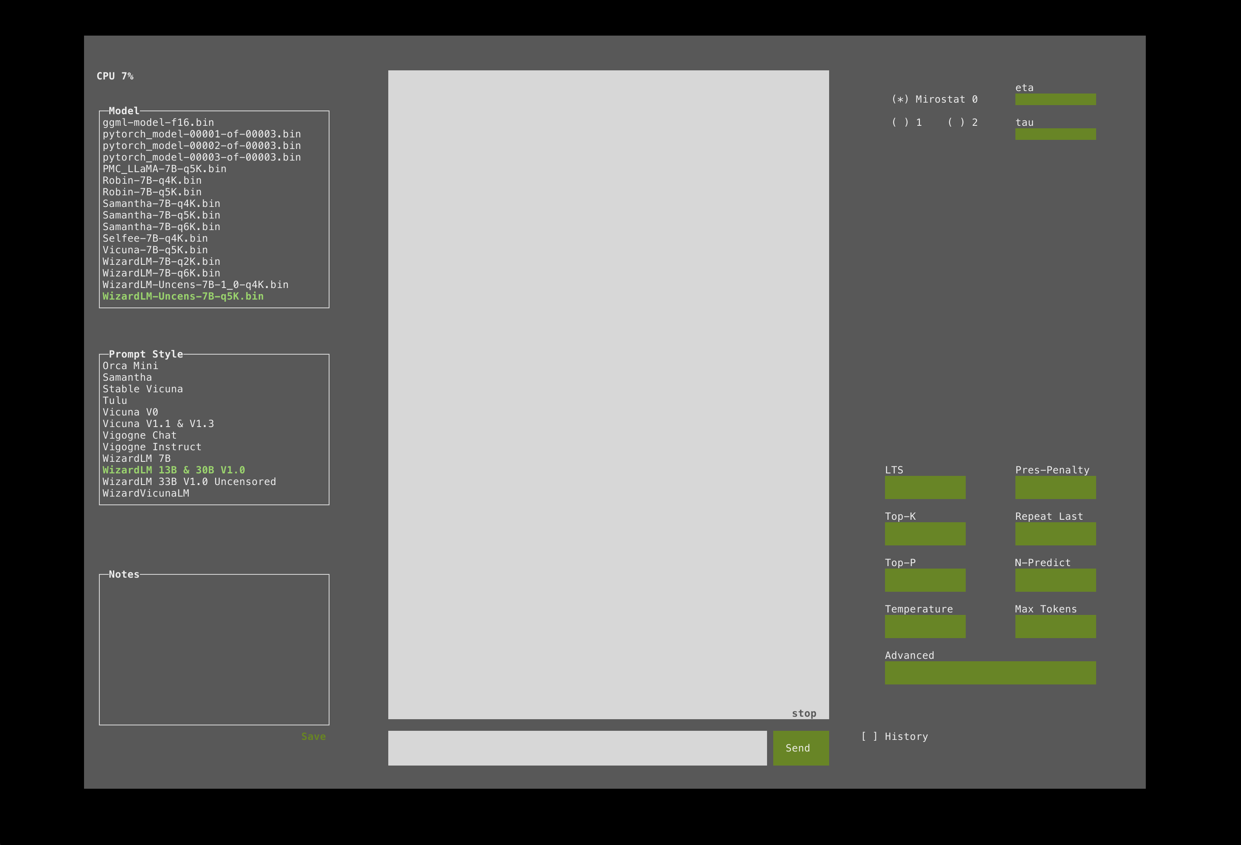The width and height of the screenshot is (1241, 845).
Task: Click the eta input field
Action: [1055, 99]
